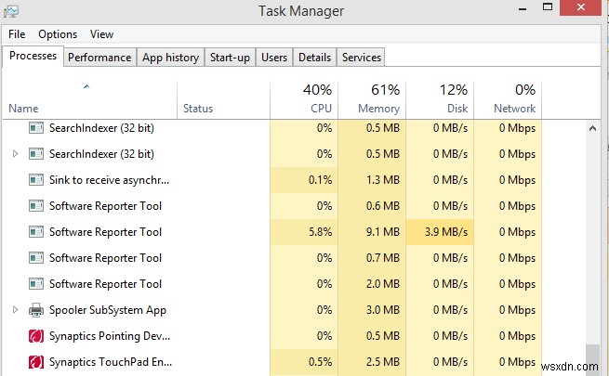Select the Sink to receive asynchr... process name
Viewport: 609px width, 376px height.
[x=109, y=180]
